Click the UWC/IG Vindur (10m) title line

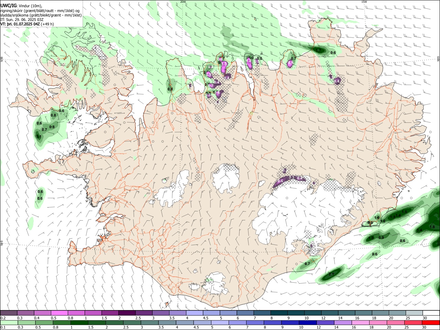(21, 5)
